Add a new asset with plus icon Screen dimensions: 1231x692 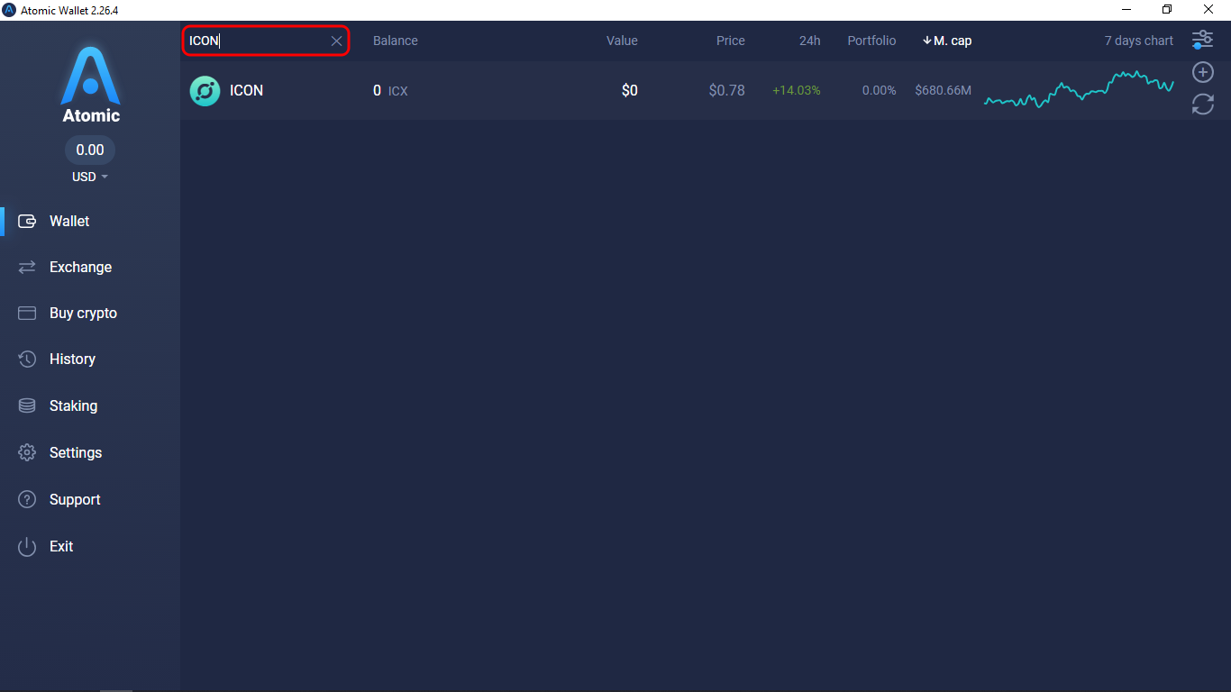pos(1202,72)
